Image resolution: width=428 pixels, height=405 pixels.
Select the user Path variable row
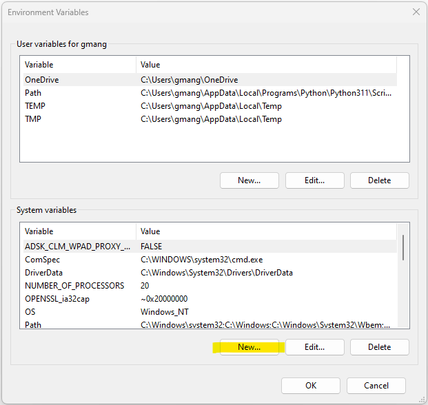pyautogui.click(x=210, y=93)
